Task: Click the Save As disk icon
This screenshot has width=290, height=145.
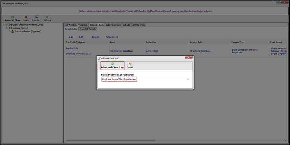Action: 36,17
